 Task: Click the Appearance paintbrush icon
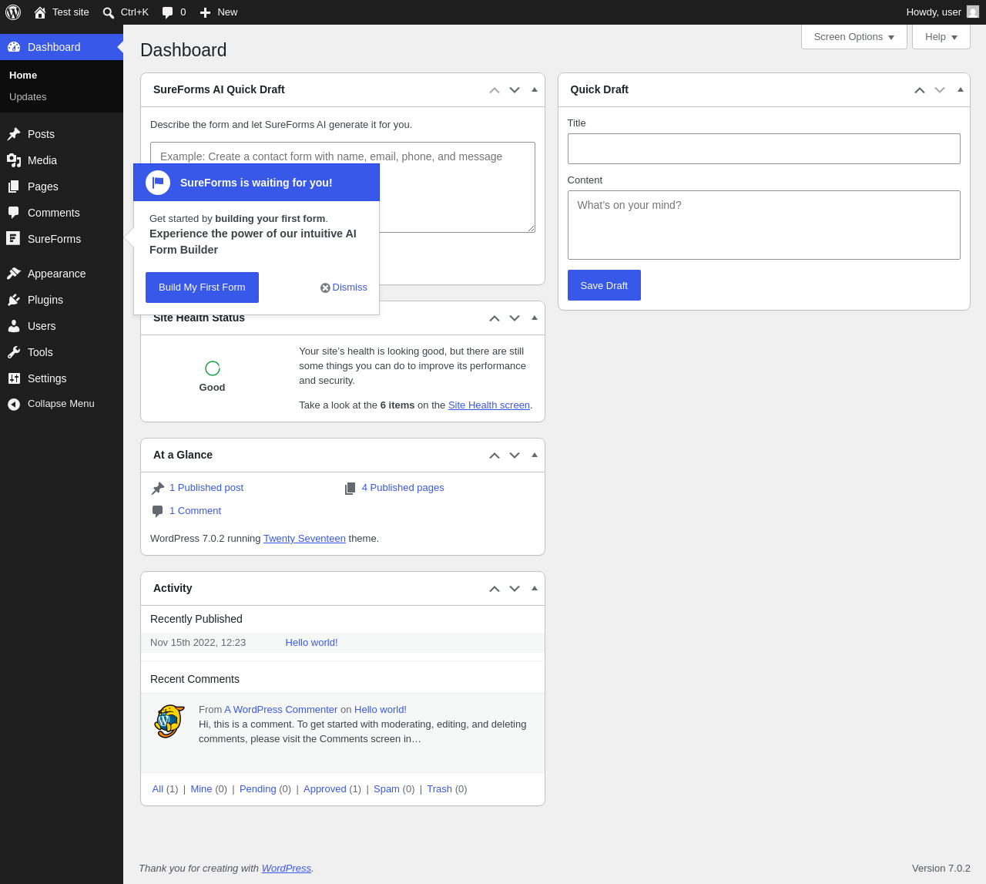pos(14,274)
